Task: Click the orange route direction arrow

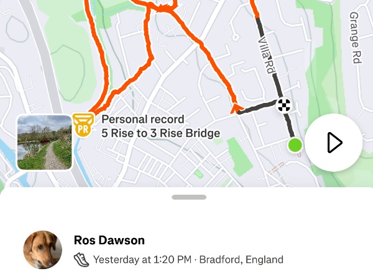Action: click(237, 109)
